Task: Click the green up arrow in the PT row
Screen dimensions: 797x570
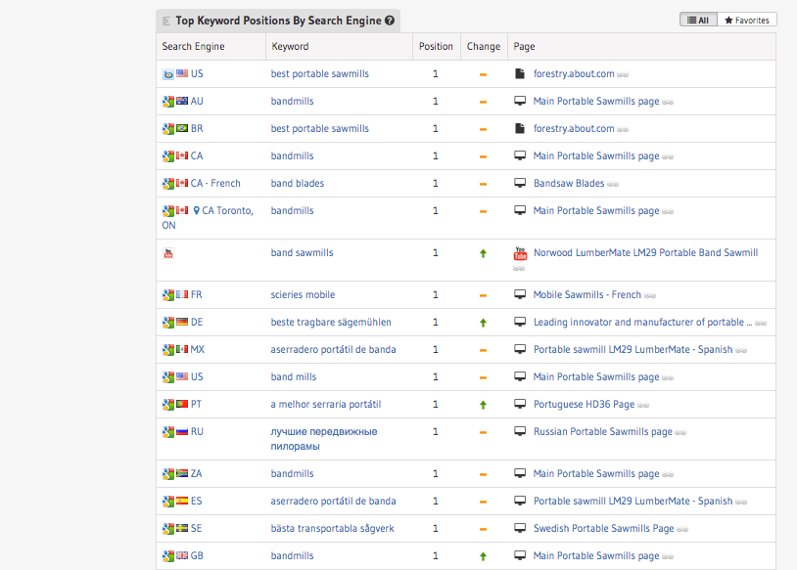Action: pos(483,405)
